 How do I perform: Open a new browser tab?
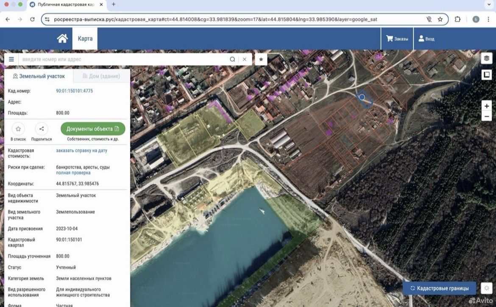114,4
